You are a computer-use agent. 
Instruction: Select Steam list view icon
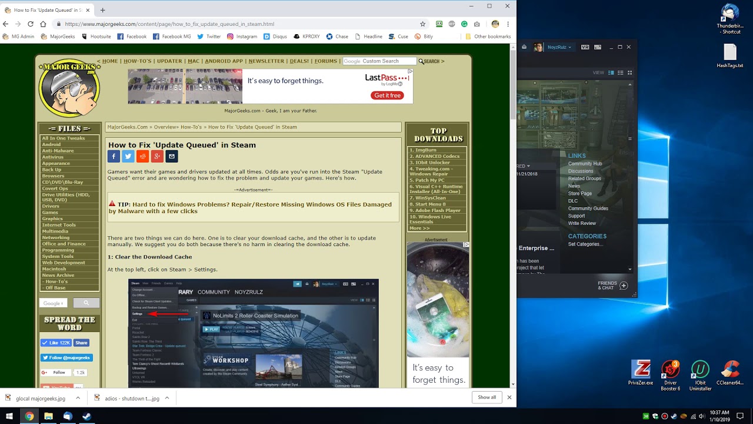click(621, 72)
